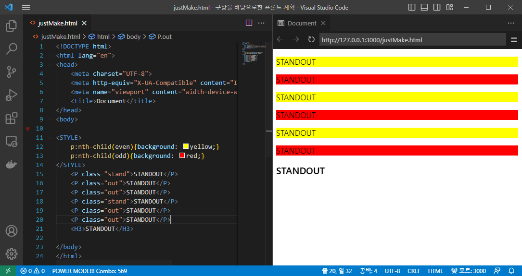
Task: Change language mode HTML status item
Action: 435,271
